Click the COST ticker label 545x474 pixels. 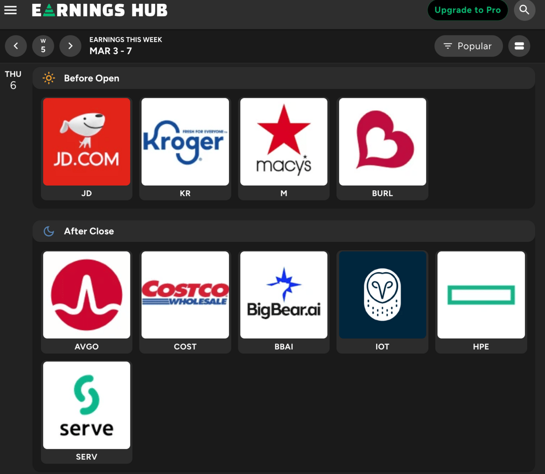(x=185, y=347)
